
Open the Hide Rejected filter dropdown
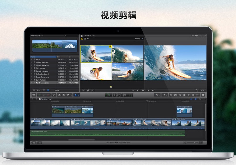[37, 36]
